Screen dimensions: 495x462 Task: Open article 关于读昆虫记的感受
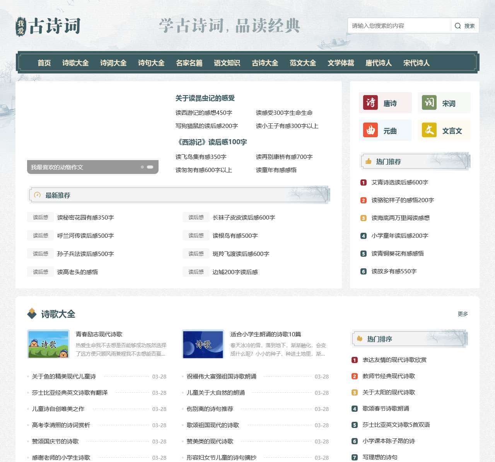205,98
